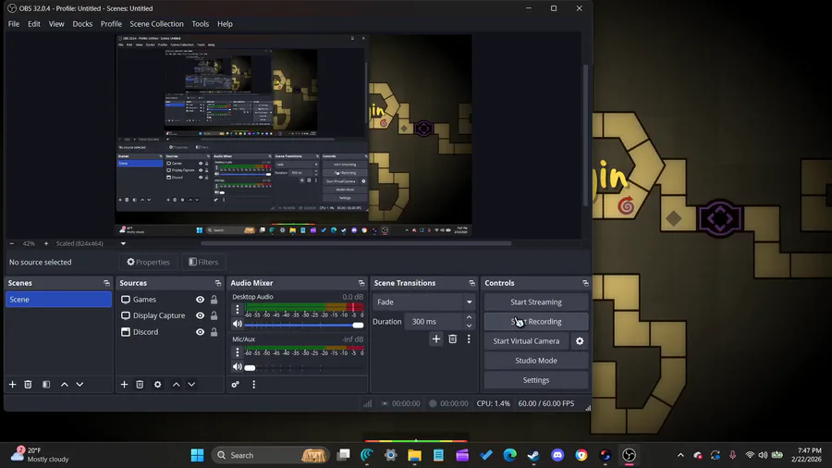Move source down arrow in Sources dock
This screenshot has height=468, width=832.
[x=191, y=384]
